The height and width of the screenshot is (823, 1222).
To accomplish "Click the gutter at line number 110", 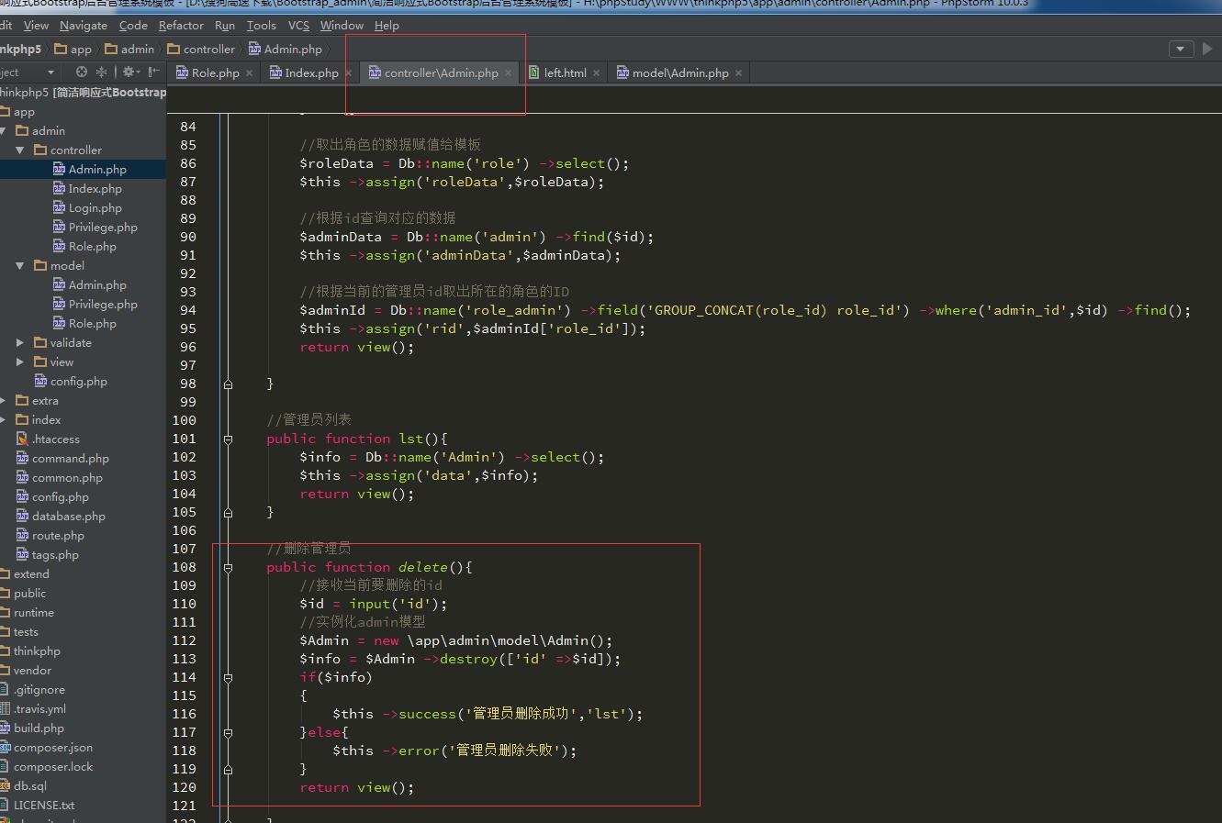I will [184, 604].
